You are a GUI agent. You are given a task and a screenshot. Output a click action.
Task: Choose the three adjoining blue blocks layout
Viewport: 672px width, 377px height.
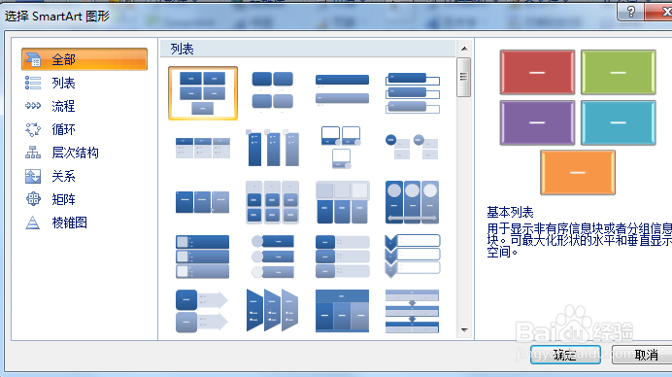(203, 202)
